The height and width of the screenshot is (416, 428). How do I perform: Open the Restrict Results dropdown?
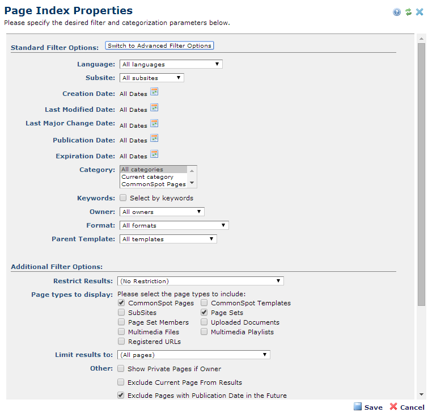200,281
